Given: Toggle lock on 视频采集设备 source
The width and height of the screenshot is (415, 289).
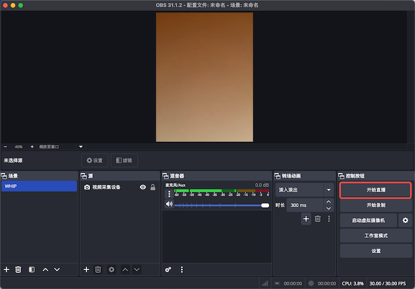Looking at the screenshot, I should pos(153,187).
